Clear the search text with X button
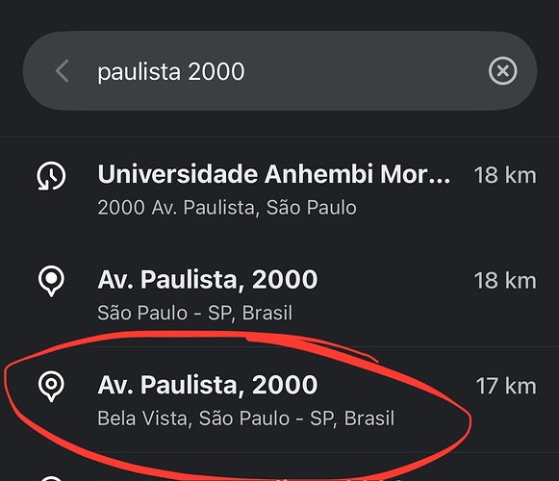The image size is (559, 481). point(502,71)
